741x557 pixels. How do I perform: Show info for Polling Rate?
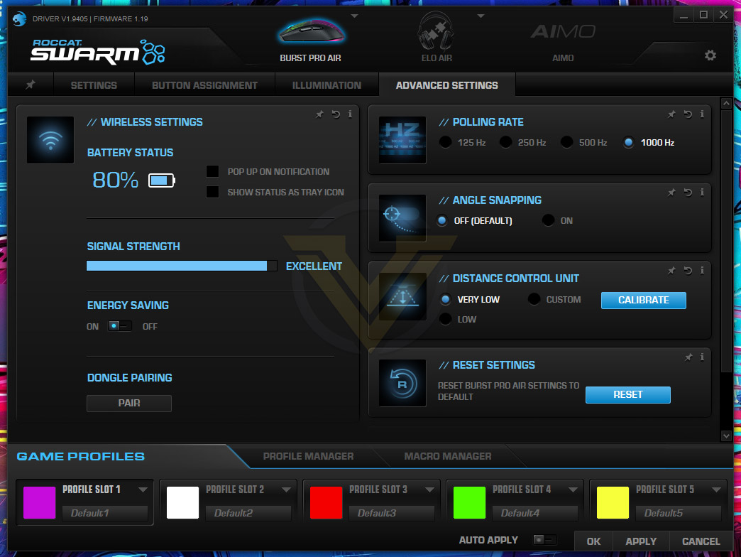[702, 114]
